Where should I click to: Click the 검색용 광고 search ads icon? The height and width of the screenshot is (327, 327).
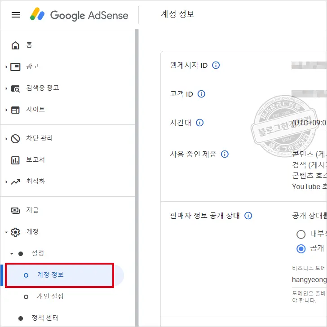click(x=15, y=88)
